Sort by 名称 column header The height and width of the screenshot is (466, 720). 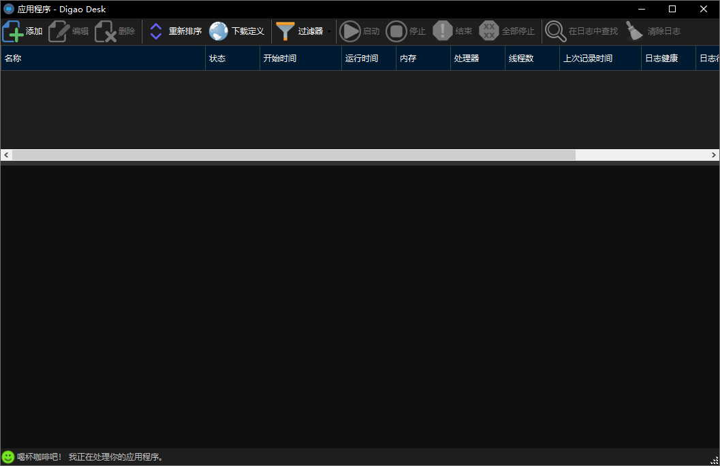[104, 59]
